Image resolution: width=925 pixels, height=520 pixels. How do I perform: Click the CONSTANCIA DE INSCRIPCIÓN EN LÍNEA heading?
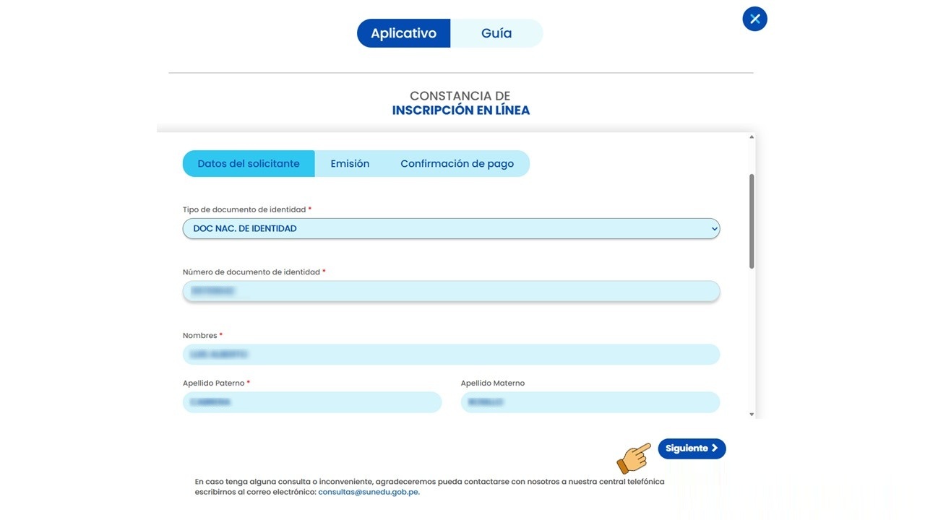[460, 103]
